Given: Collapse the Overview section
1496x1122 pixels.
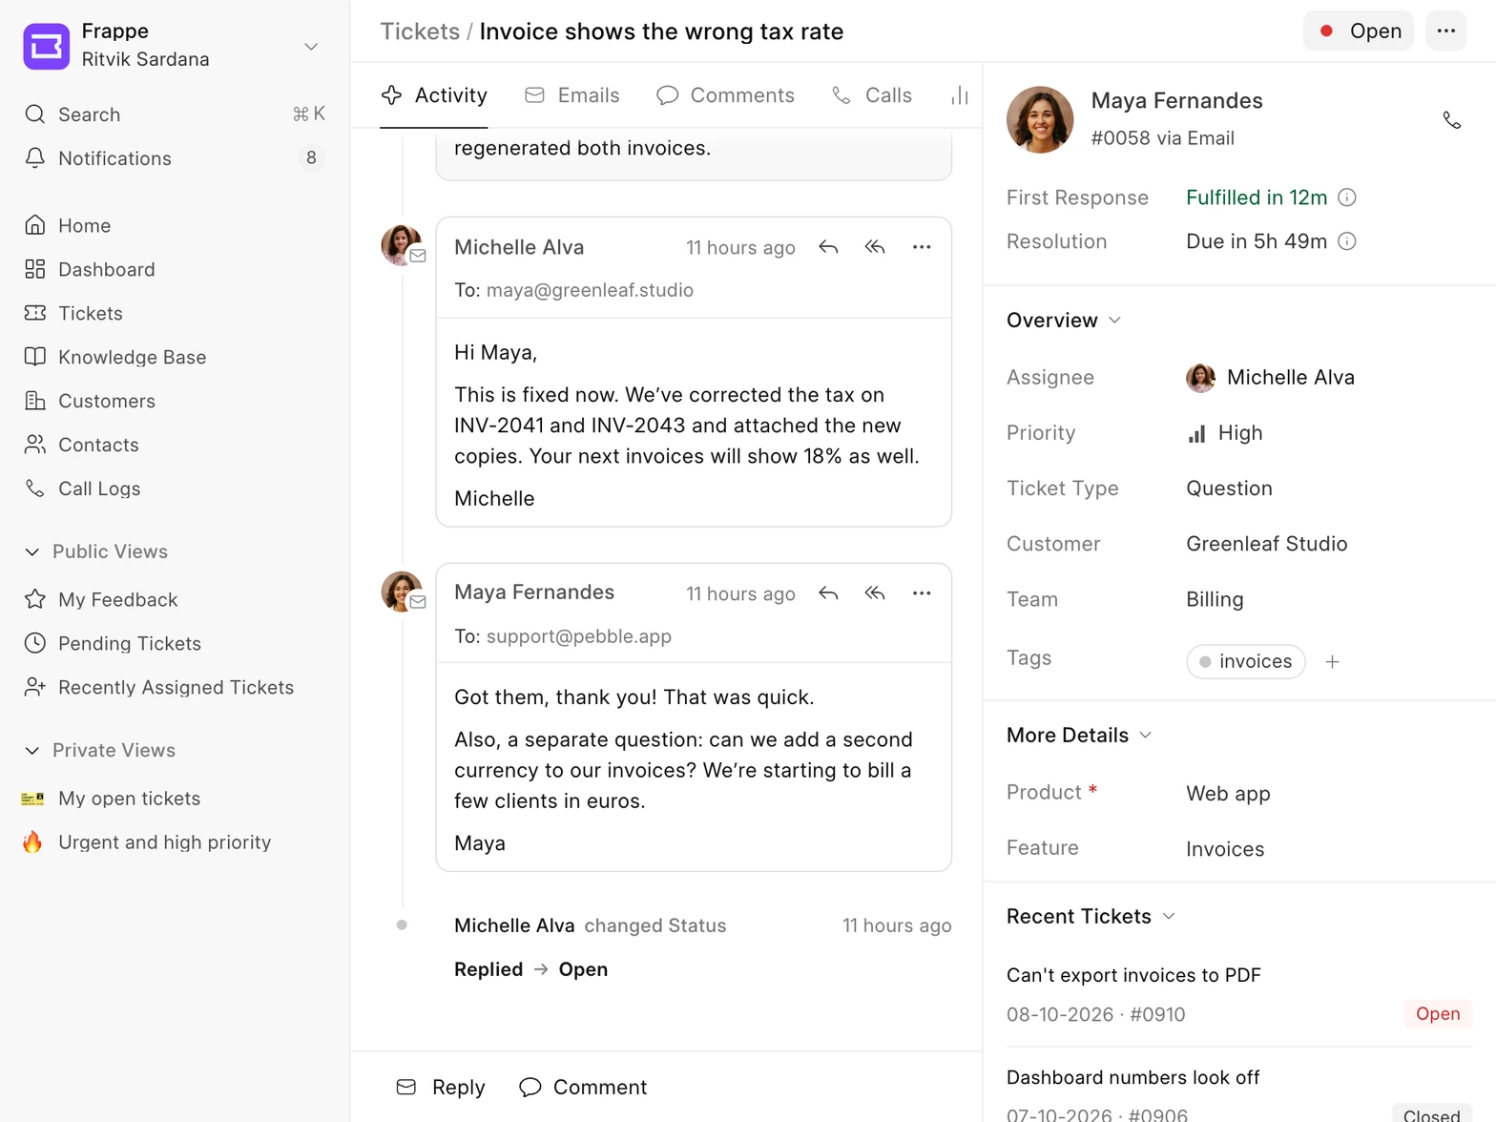Looking at the screenshot, I should point(1064,321).
